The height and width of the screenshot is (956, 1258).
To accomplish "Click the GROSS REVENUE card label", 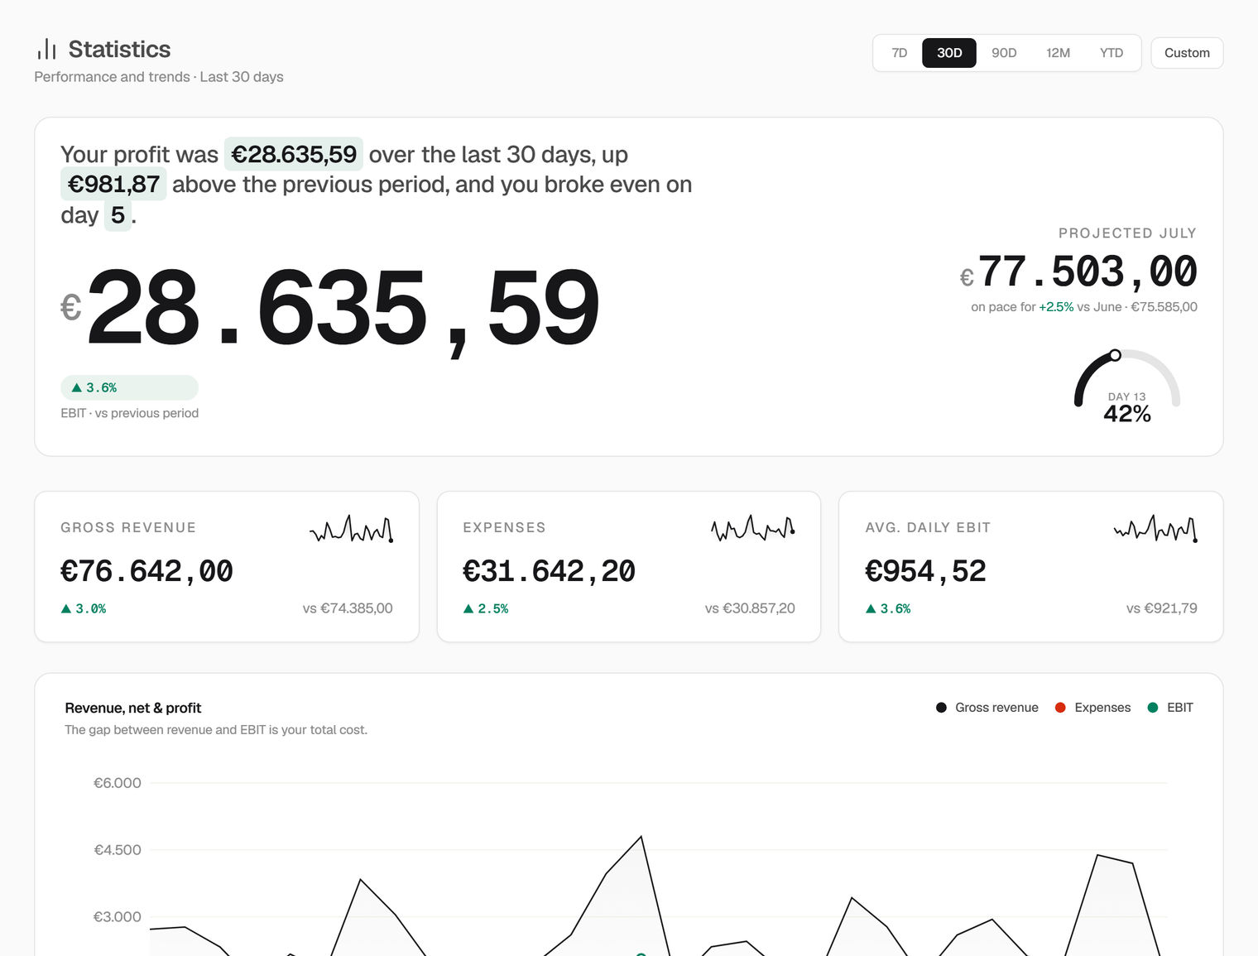I will pos(128,528).
